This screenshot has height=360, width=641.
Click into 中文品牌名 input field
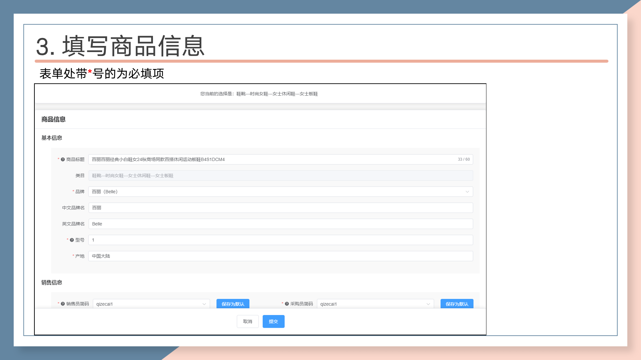pyautogui.click(x=280, y=208)
